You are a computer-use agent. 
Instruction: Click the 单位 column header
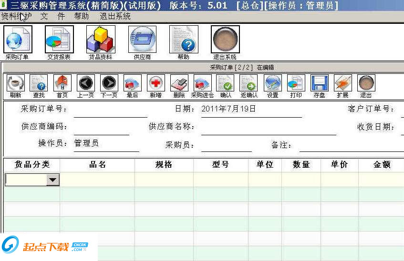265,165
